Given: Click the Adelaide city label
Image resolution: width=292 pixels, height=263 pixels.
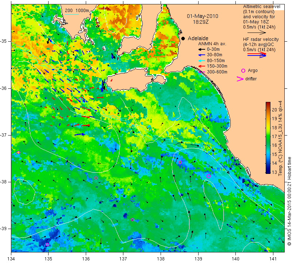Looking at the screenshot, I should (198, 38).
